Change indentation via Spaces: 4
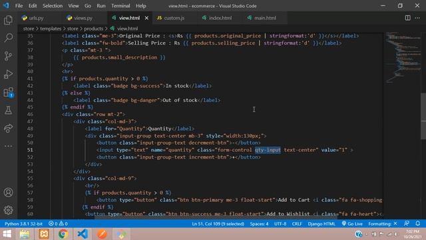Viewport: 426px width, 240px height. [259, 224]
